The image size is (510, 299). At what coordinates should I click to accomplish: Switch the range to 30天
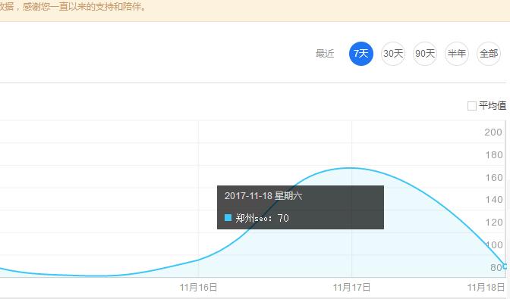(393, 54)
